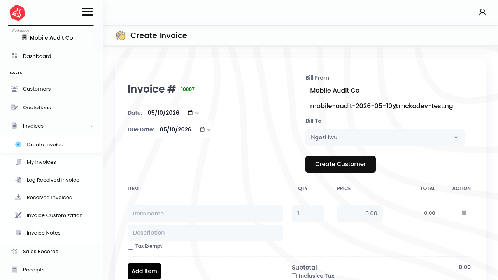Click the Date value 05/10/2026
The width and height of the screenshot is (498, 280).
[x=163, y=113]
